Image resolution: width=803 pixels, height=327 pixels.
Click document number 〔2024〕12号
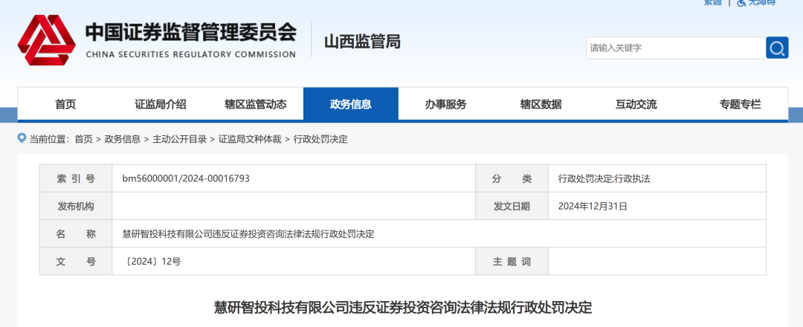(x=152, y=262)
